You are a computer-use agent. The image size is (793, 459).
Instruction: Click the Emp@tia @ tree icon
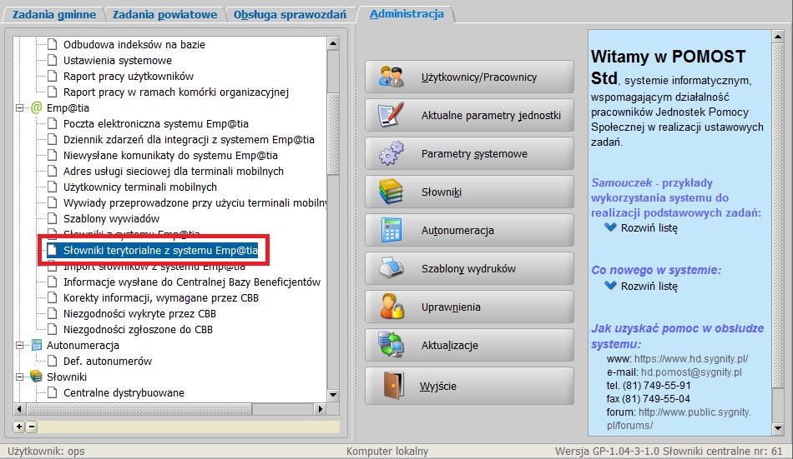(x=37, y=107)
